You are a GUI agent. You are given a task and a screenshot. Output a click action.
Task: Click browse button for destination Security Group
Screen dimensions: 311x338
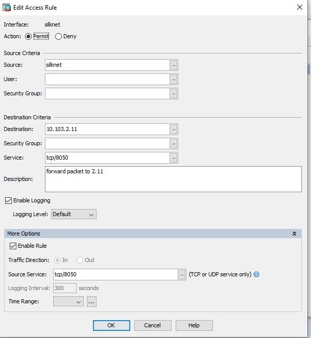click(174, 144)
